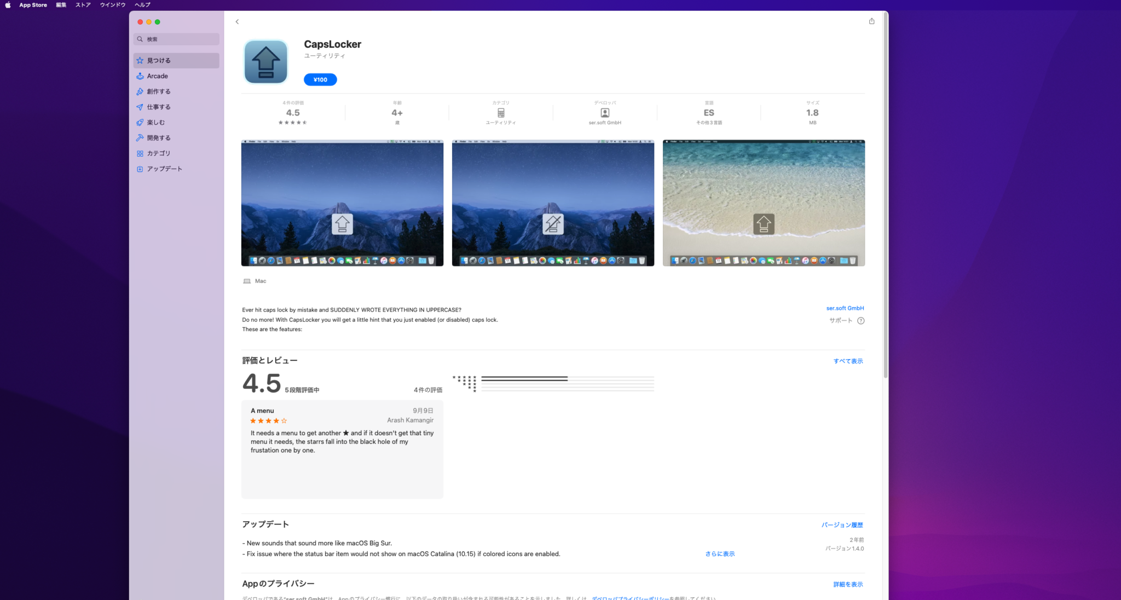
Task: Open the Arcade sidebar section
Action: [157, 76]
